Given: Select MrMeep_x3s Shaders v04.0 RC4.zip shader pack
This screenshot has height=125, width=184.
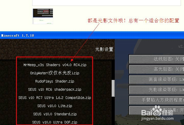Looking at the screenshot, I should (55, 65).
